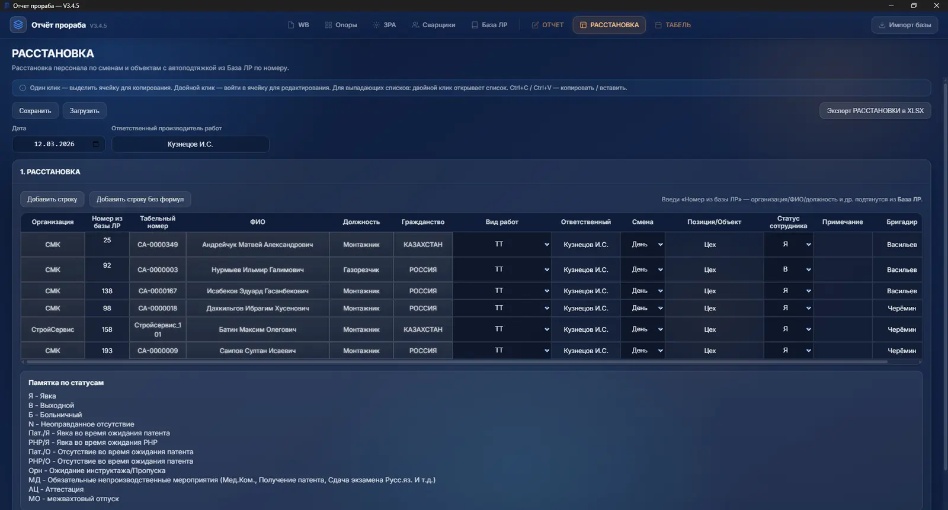
Task: Click the Загрузить button
Action: [x=85, y=111]
